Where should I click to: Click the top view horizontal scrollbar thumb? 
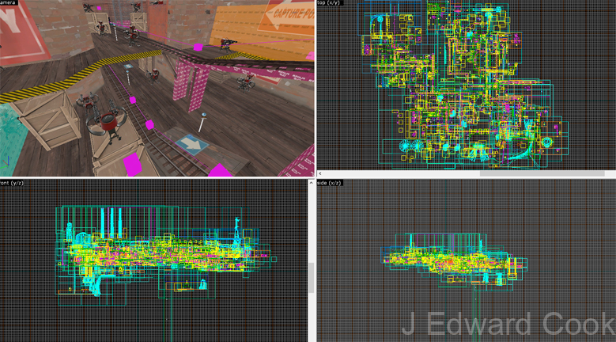click(x=542, y=173)
